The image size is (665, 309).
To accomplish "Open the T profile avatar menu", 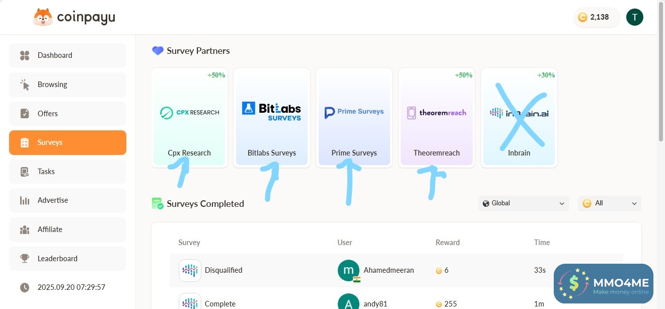I will click(x=634, y=17).
